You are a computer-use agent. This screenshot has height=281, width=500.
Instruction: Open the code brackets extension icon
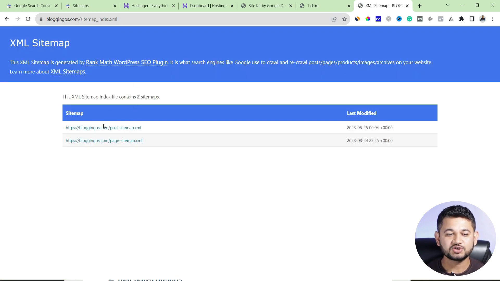pyautogui.click(x=441, y=19)
